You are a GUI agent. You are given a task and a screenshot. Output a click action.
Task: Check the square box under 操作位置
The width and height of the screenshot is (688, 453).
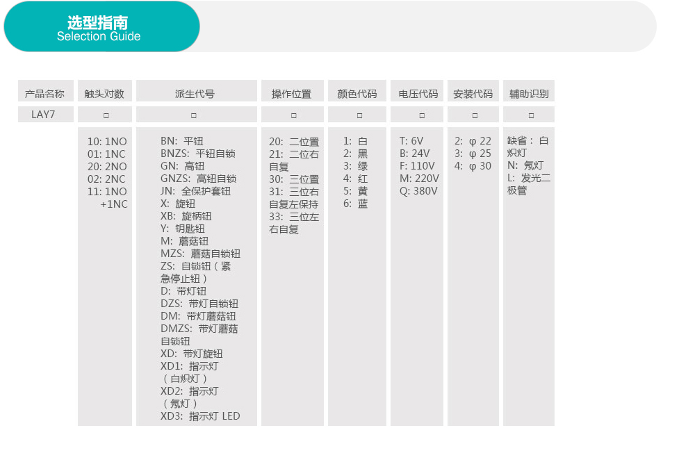[293, 115]
